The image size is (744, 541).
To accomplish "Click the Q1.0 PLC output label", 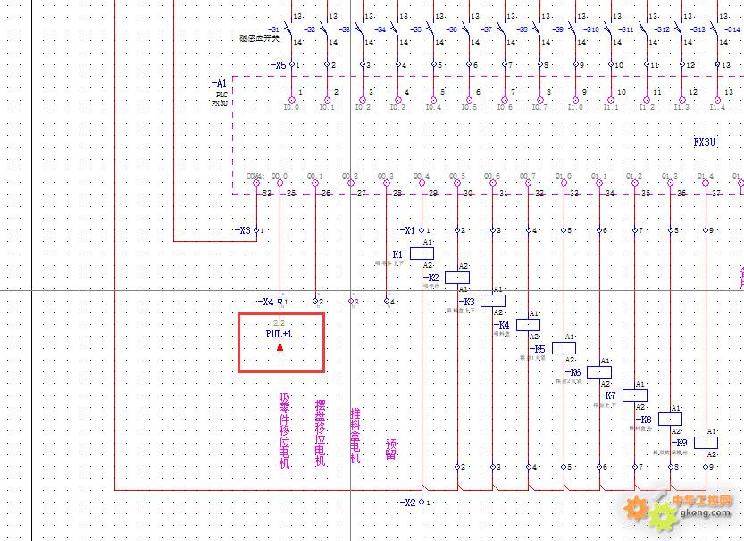I will [564, 176].
